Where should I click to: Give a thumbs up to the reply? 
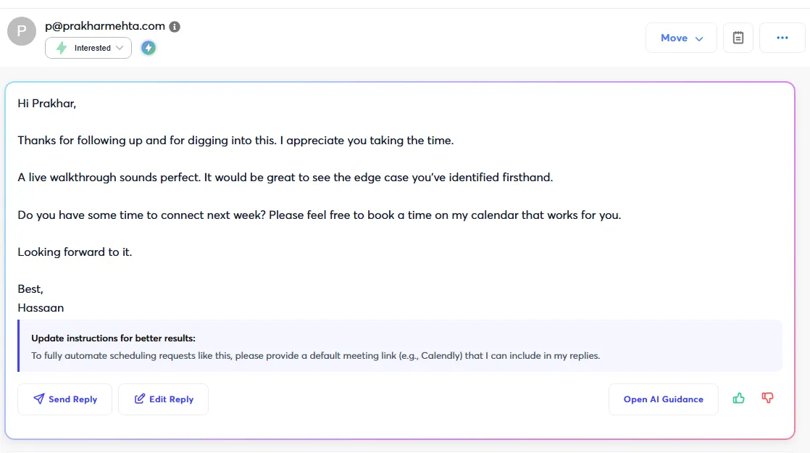[x=739, y=398]
